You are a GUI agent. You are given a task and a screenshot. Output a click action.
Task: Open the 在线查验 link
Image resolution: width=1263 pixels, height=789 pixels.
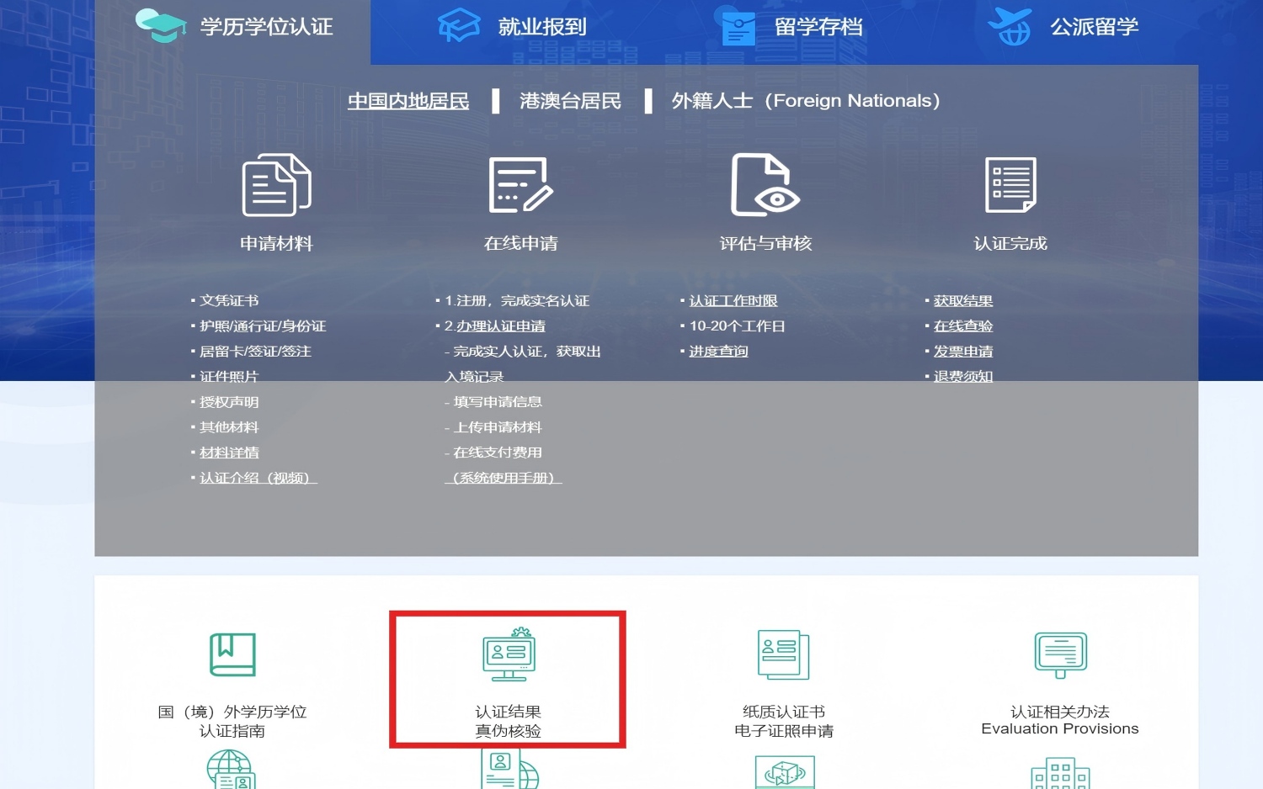[962, 326]
